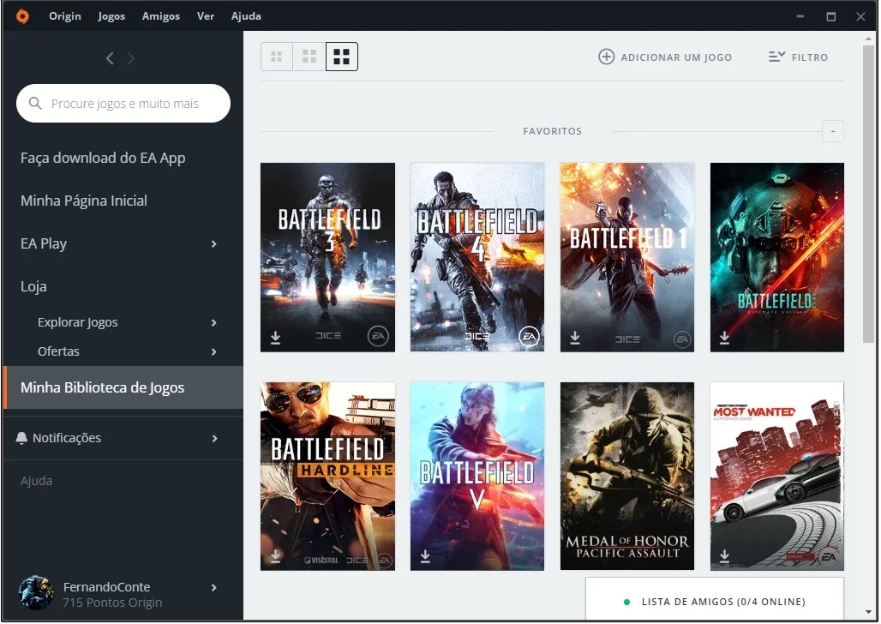881x624 pixels.
Task: Open the Ajuda menu in menu bar
Action: (x=246, y=15)
